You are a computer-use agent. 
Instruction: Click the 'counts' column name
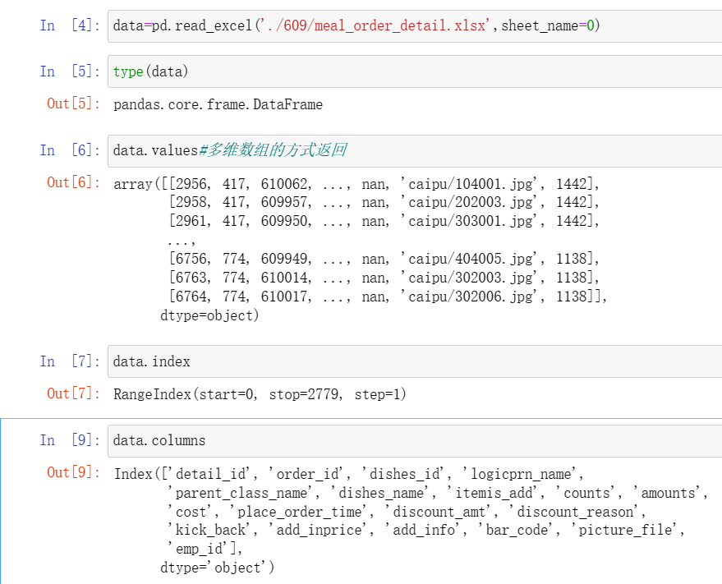586,493
